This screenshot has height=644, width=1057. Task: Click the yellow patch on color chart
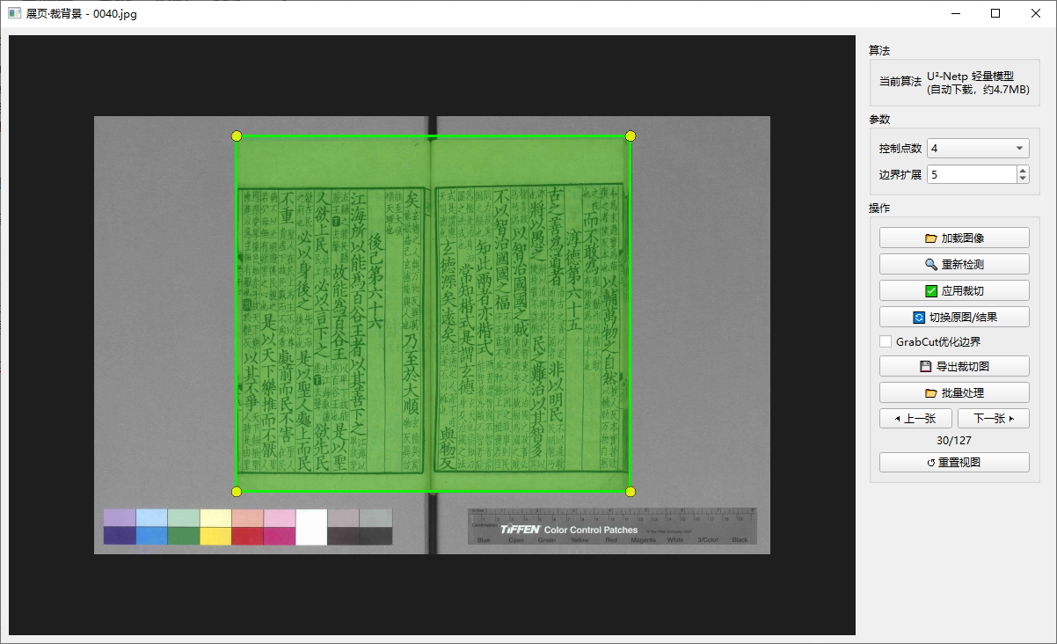coord(215,535)
